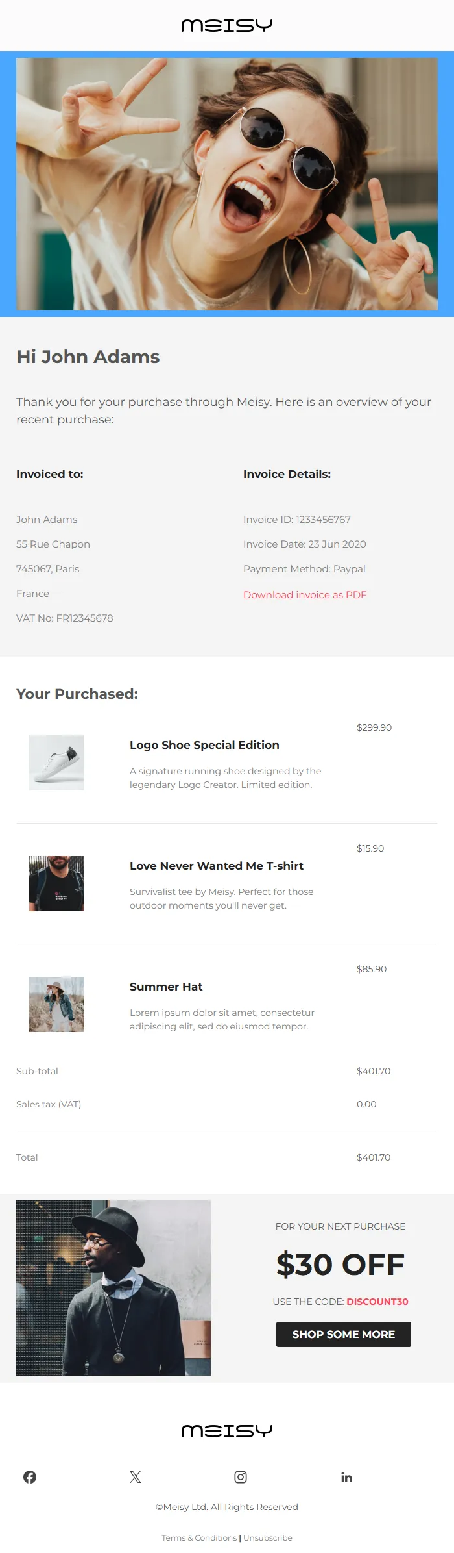Click the Meisy logo in the footer
Viewport: 454px width, 1553px height.
227,1430
